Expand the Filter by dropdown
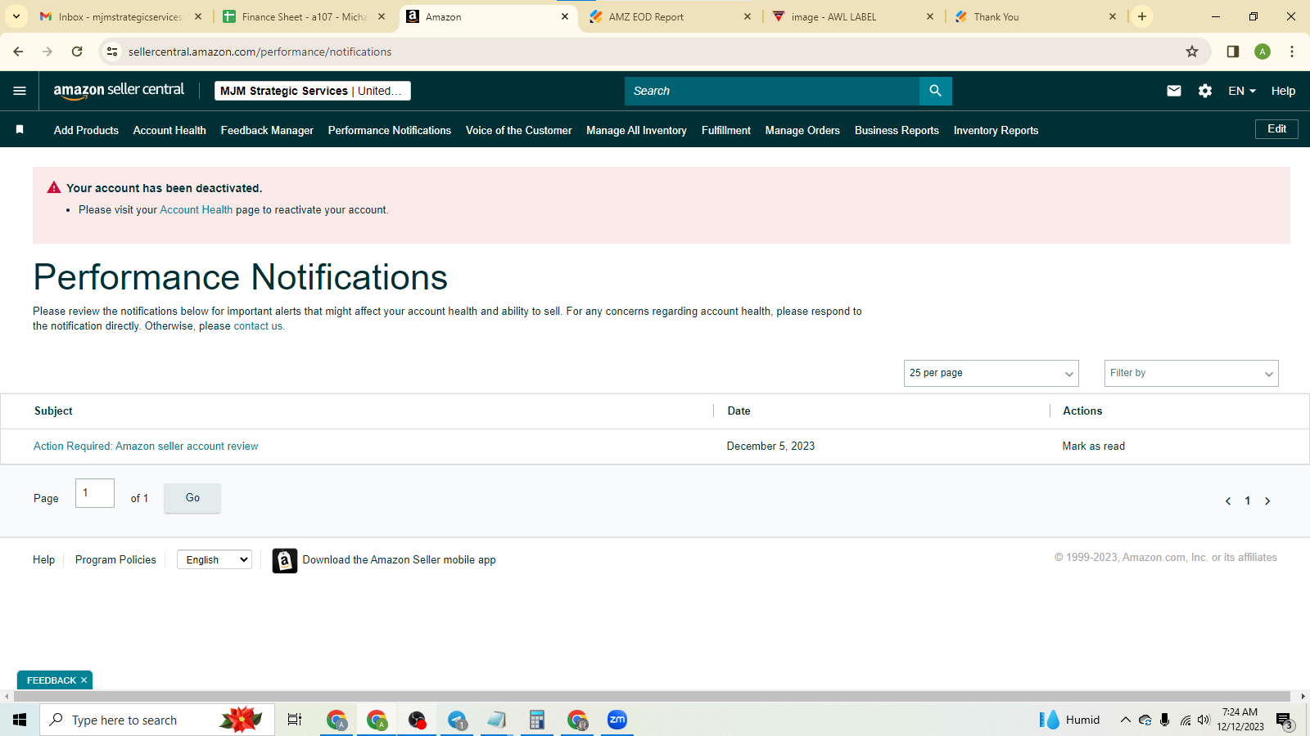This screenshot has width=1310, height=736. (x=1191, y=373)
